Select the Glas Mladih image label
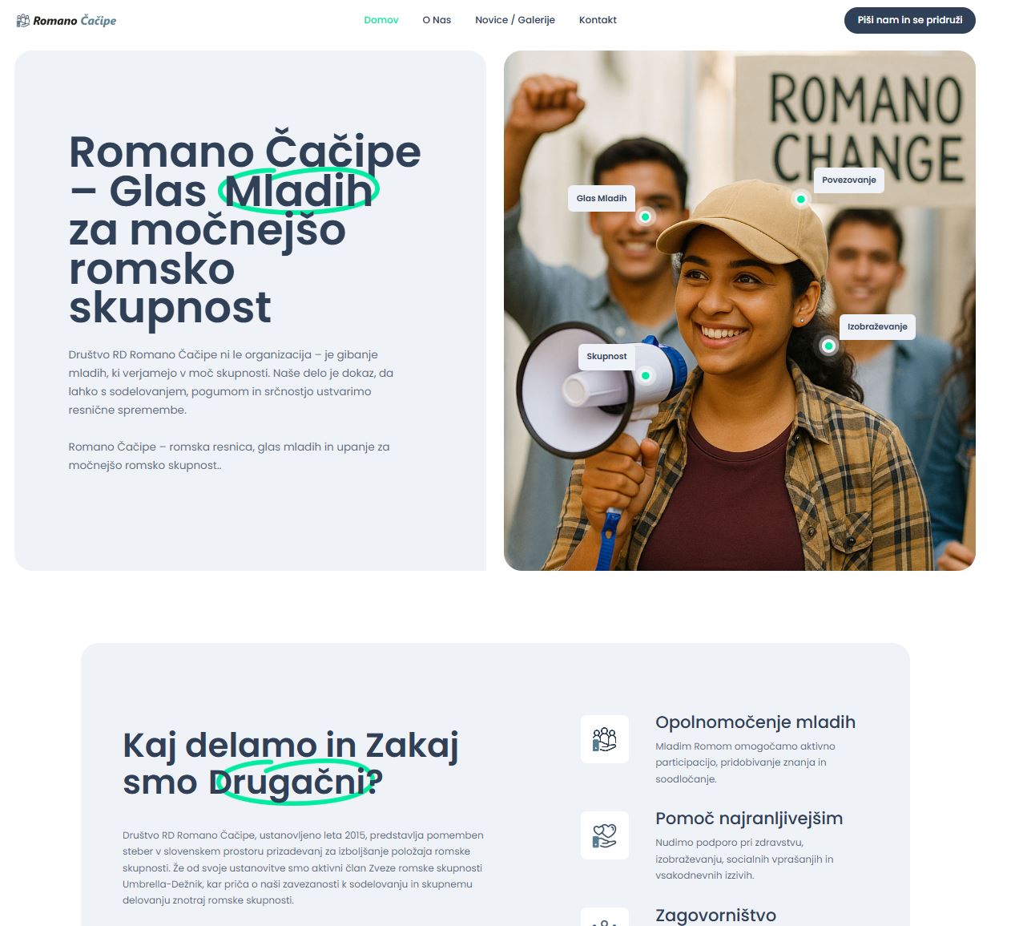The image size is (1019, 926). click(x=602, y=198)
